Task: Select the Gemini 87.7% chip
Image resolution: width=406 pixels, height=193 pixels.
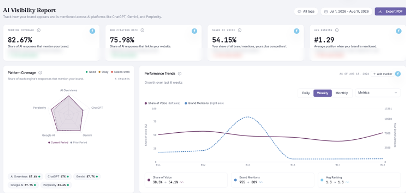Action: coord(87,176)
